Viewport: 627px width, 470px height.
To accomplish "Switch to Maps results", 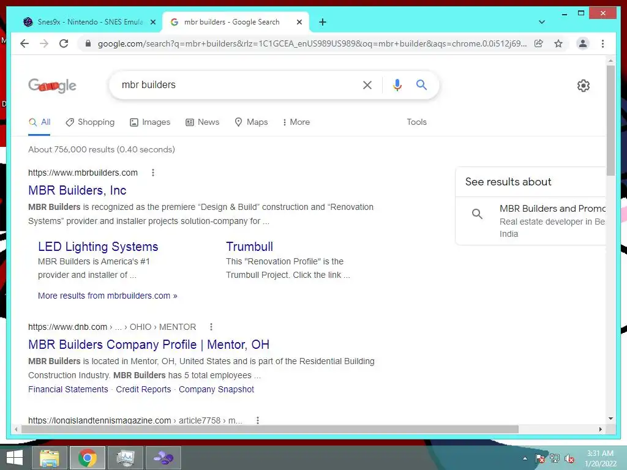I will tap(251, 122).
